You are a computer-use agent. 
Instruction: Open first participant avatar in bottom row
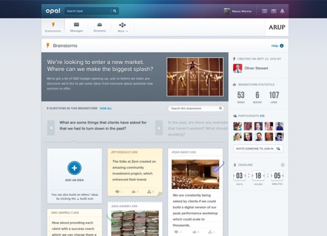237,137
